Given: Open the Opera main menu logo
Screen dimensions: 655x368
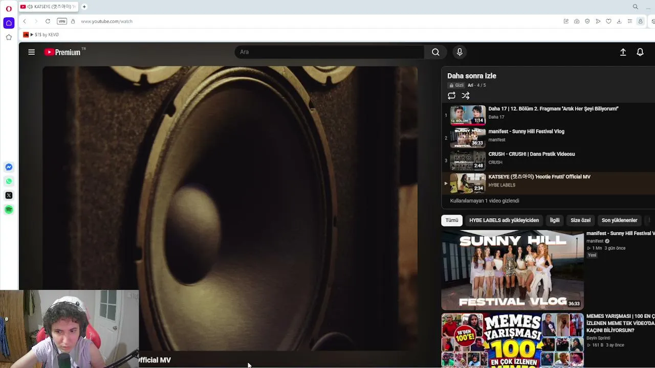Looking at the screenshot, I should pos(9,9).
